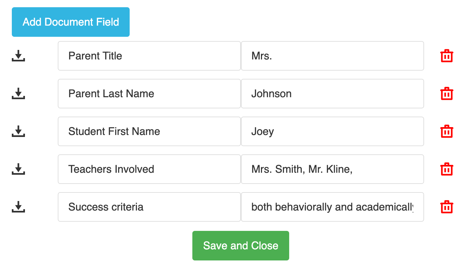Click the download icon beside Success criteria
This screenshot has height=268, width=472.
click(x=18, y=207)
